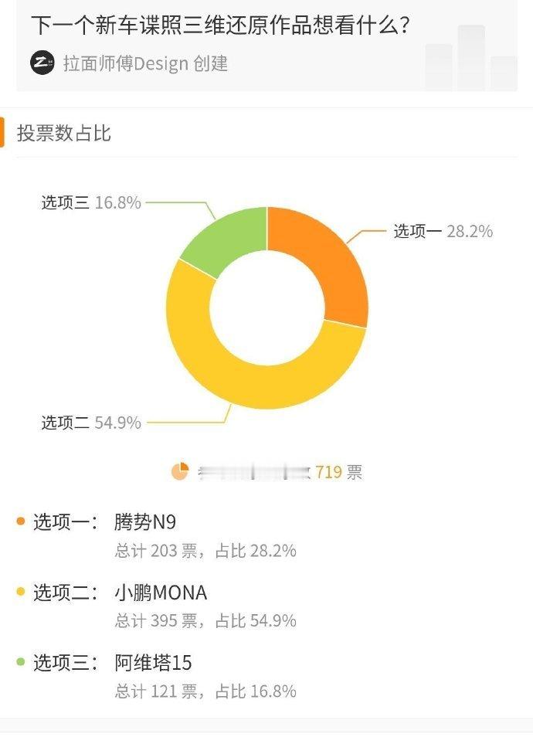The height and width of the screenshot is (737, 533).
Task: Click the small pie chart icon beside 719 票
Action: coord(180,471)
